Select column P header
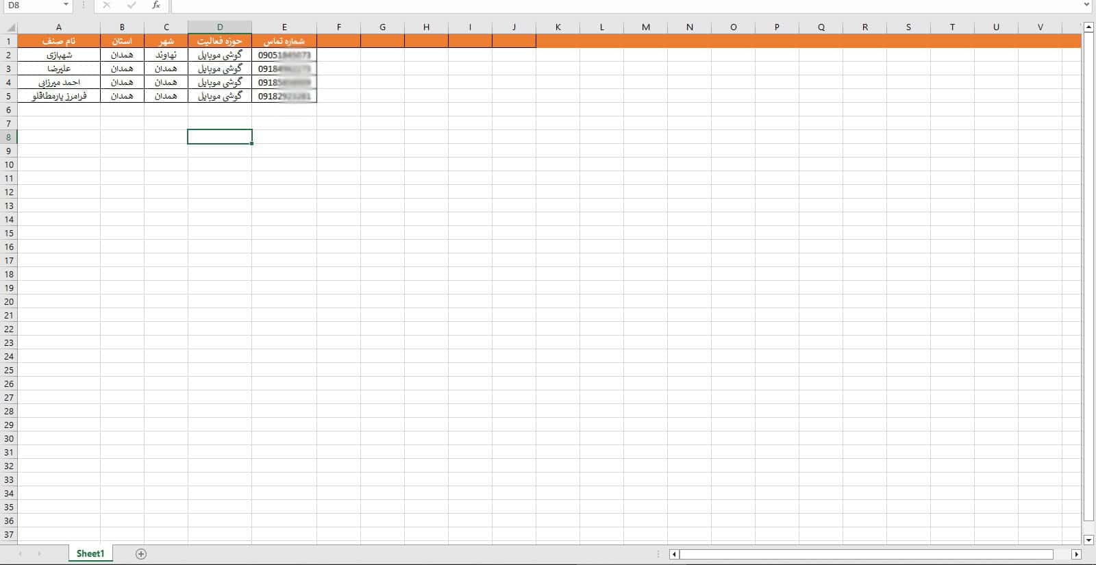The width and height of the screenshot is (1096, 565). point(777,27)
